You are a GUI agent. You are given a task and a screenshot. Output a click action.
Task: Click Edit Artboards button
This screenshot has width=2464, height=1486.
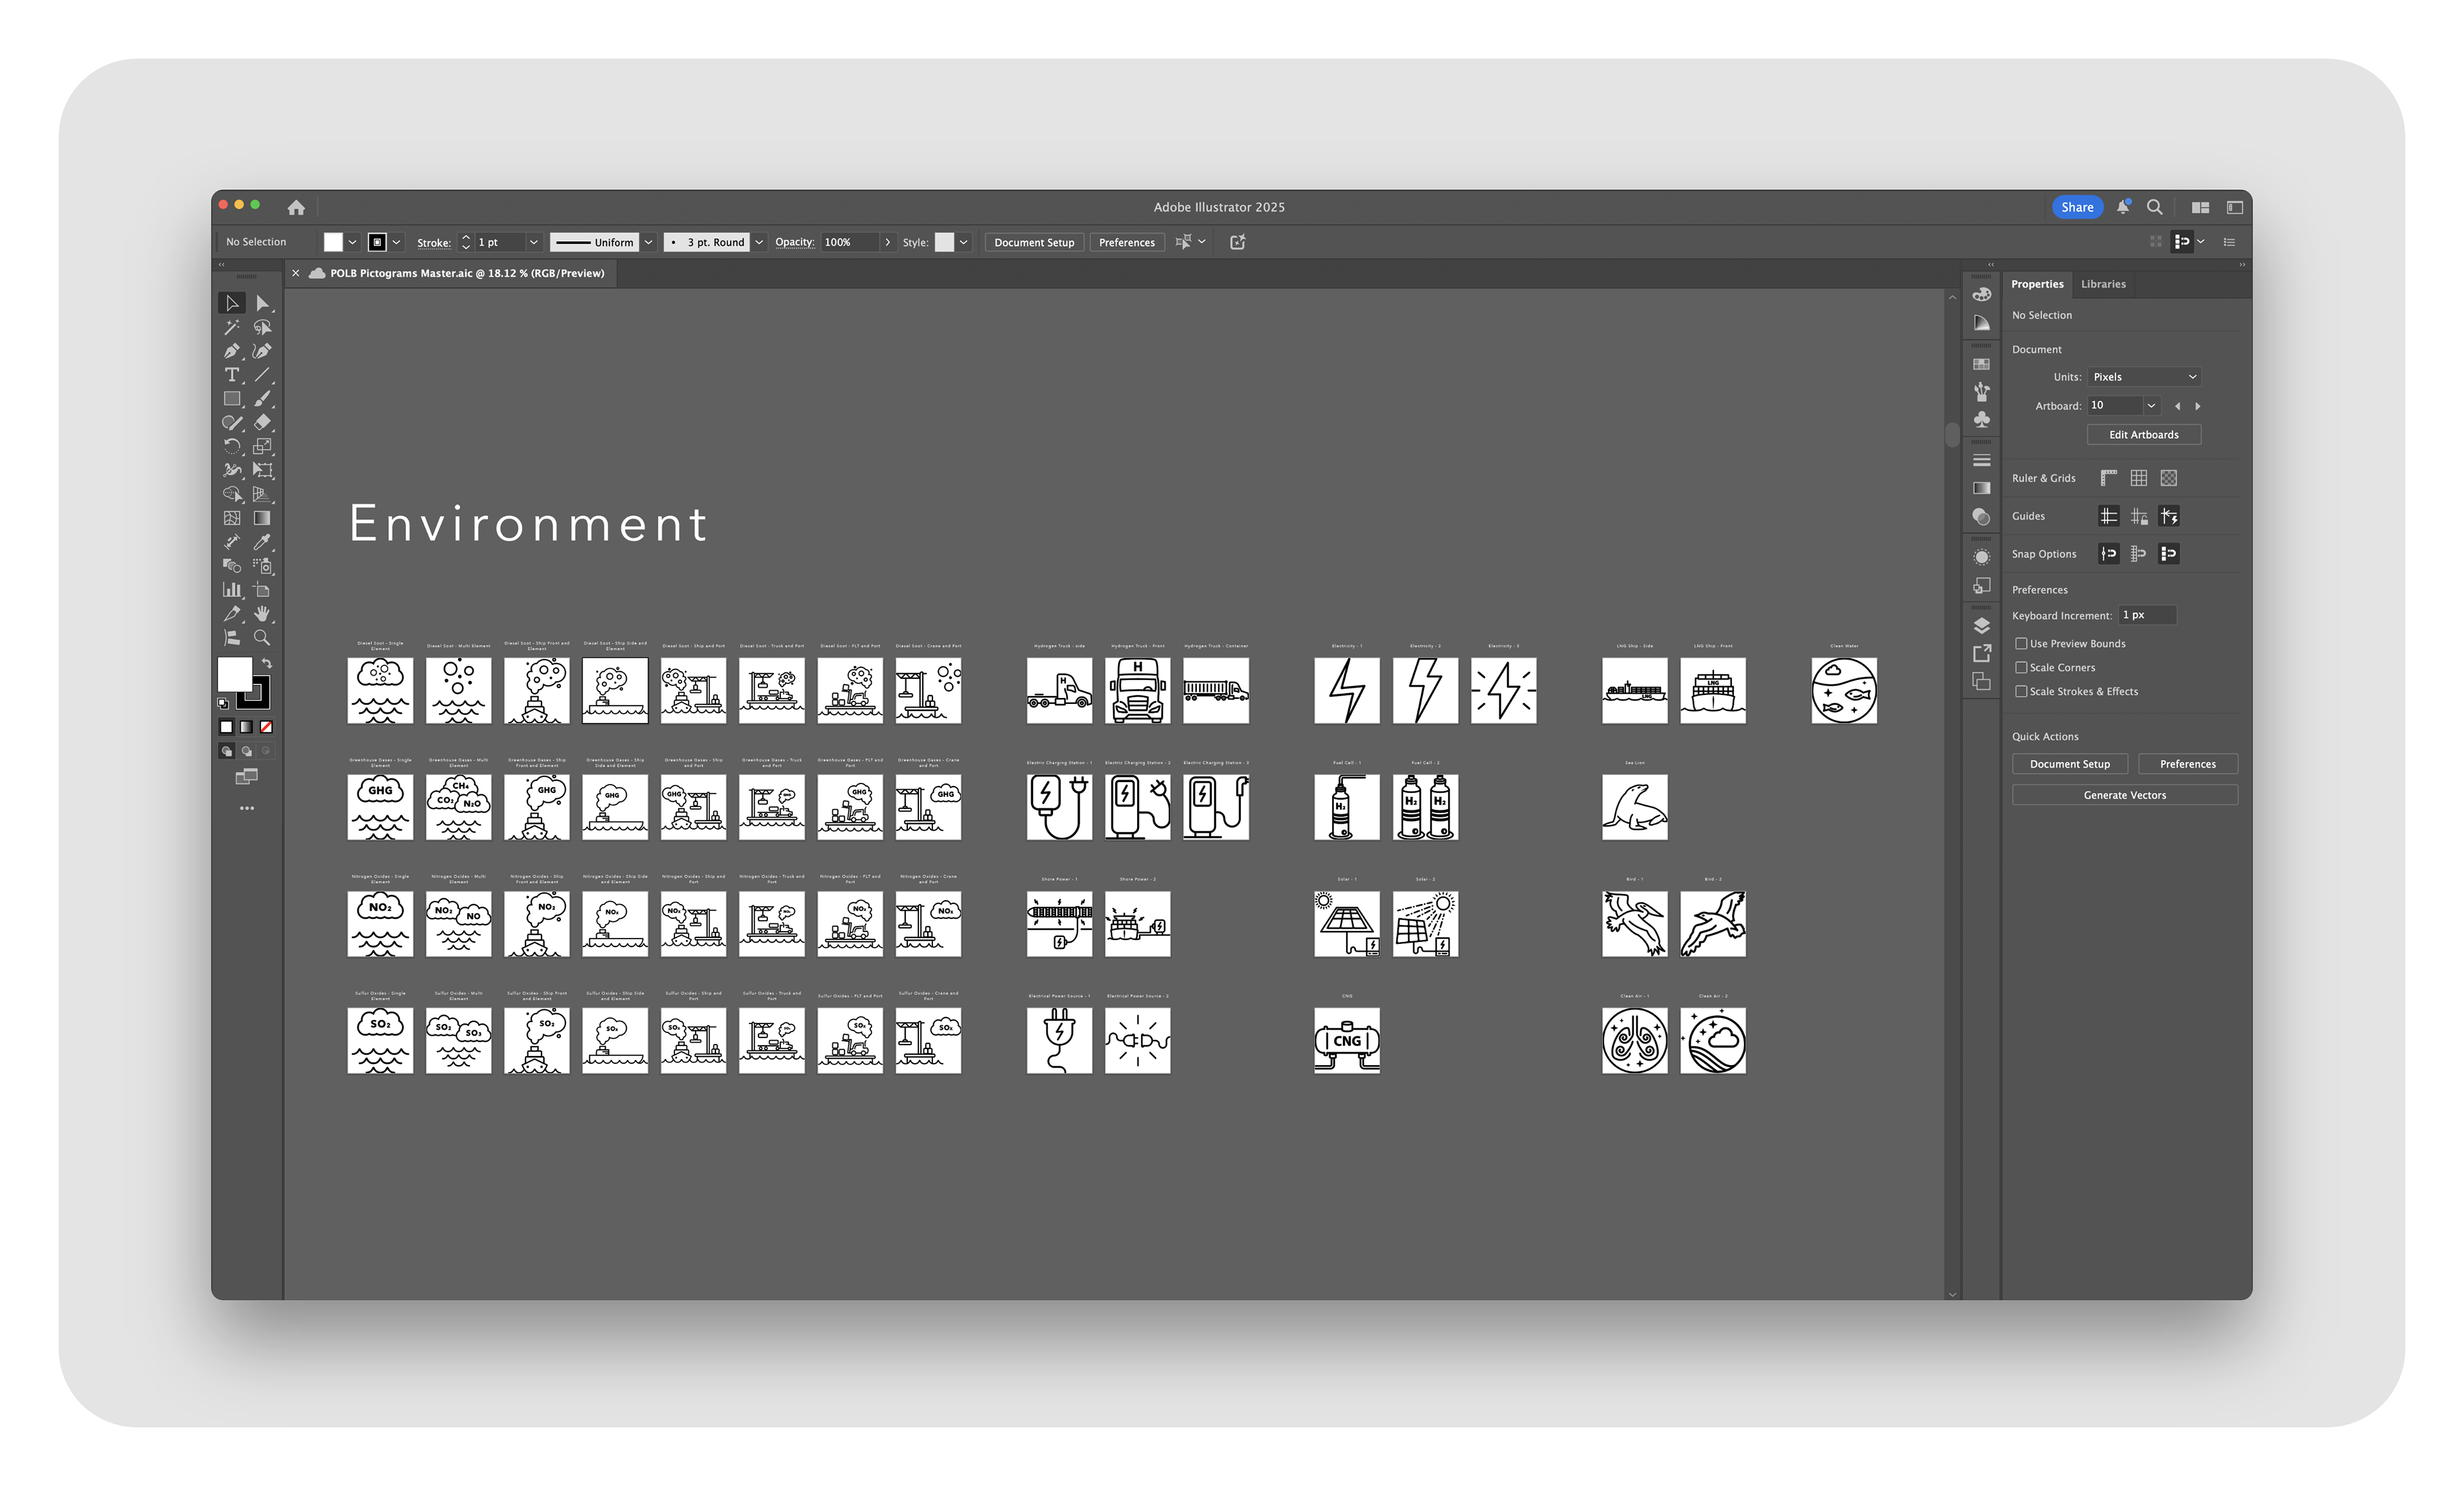pyautogui.click(x=2143, y=434)
